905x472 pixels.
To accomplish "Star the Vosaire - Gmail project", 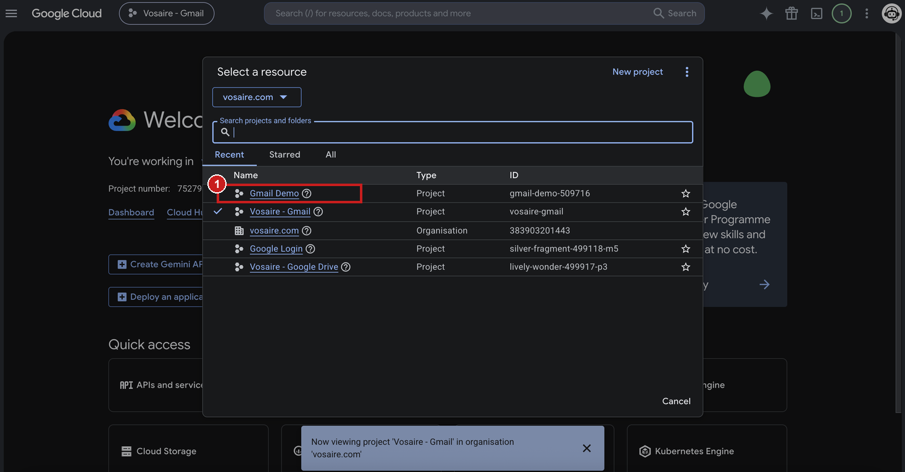I will (x=685, y=211).
